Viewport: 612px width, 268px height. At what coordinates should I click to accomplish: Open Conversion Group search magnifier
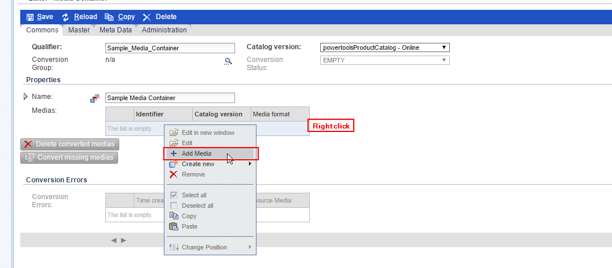(x=228, y=61)
